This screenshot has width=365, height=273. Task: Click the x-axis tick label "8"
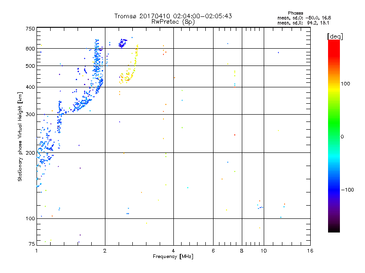242,251
